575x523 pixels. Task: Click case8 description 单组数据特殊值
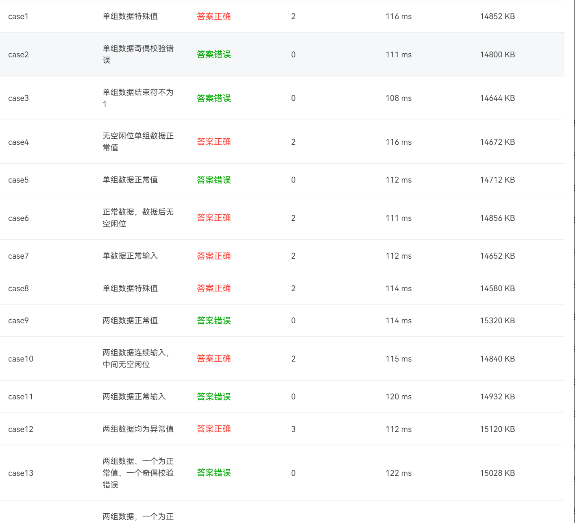point(130,288)
